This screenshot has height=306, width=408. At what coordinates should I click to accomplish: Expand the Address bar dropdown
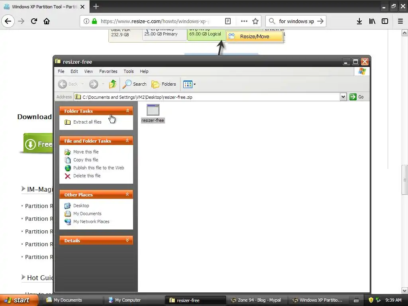pyautogui.click(x=343, y=97)
